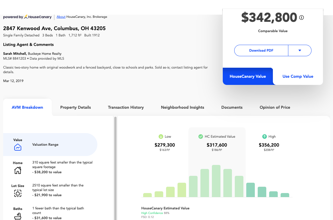Click the Baths bathtub icon
333x220 pixels.
(x=18, y=216)
